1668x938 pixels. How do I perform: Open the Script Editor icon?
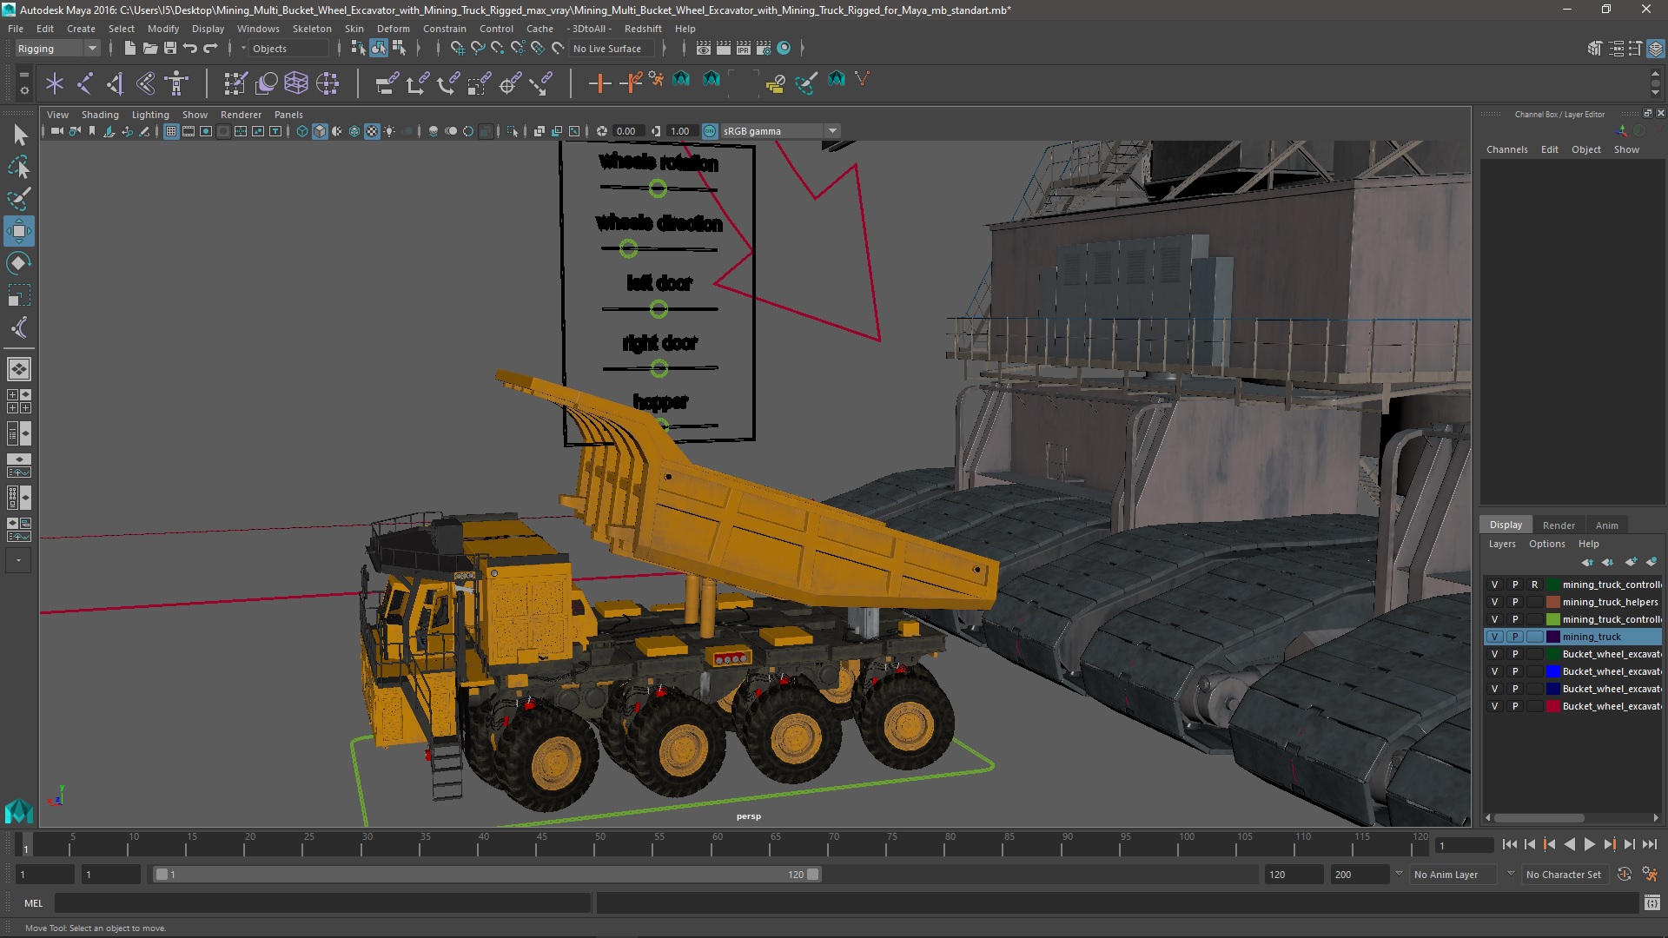[1651, 903]
